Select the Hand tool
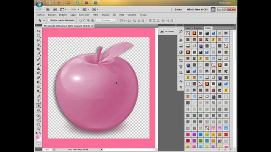 [x=39, y=125]
